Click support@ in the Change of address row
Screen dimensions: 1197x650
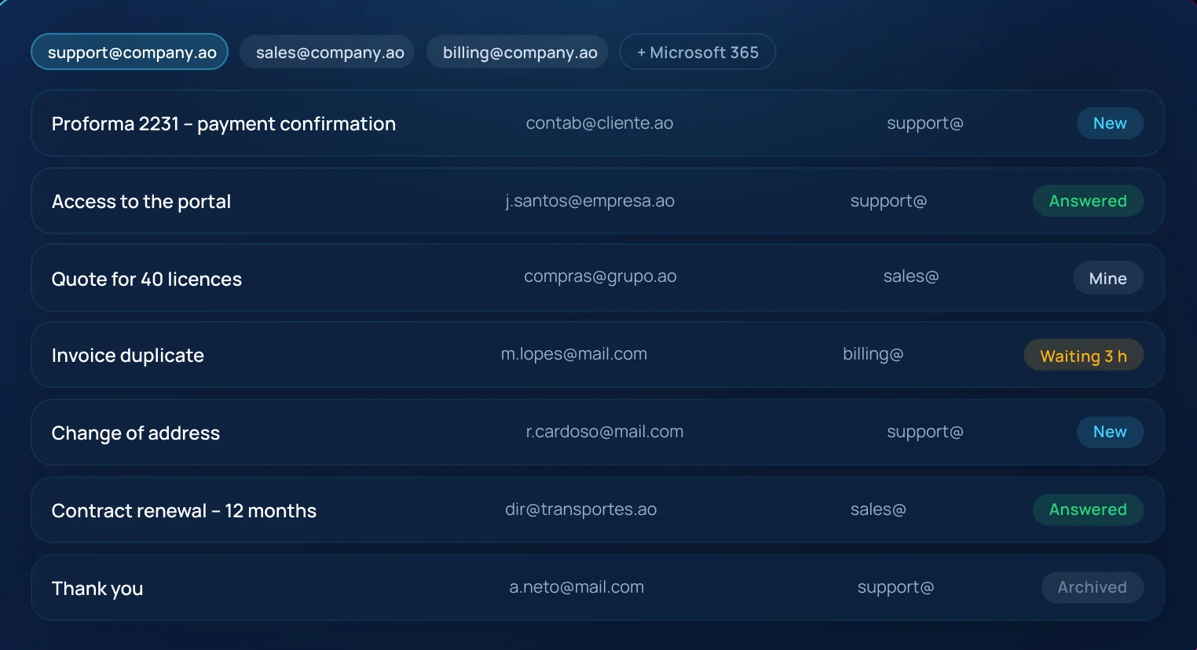click(x=924, y=432)
